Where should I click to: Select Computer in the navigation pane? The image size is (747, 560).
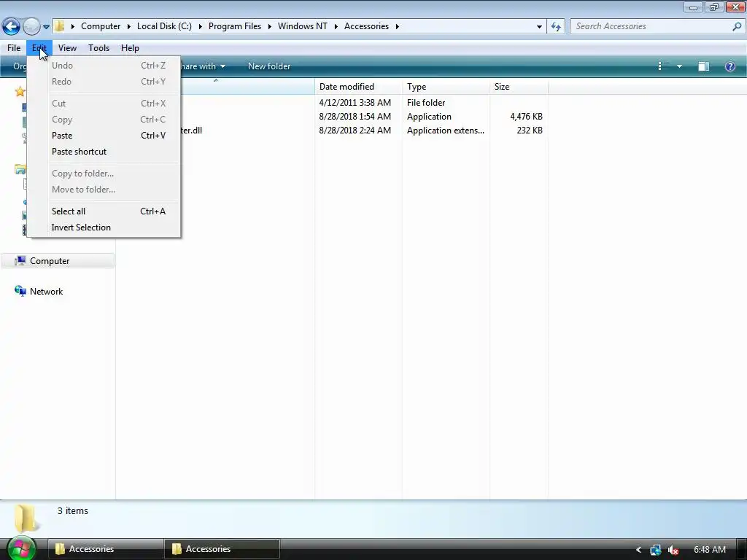tap(57, 261)
